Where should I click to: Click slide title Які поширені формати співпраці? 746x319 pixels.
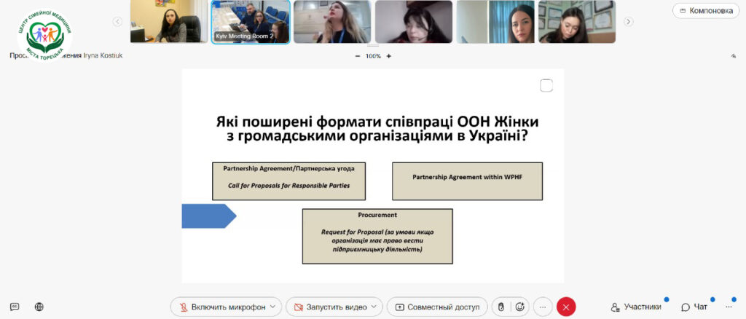tap(377, 129)
